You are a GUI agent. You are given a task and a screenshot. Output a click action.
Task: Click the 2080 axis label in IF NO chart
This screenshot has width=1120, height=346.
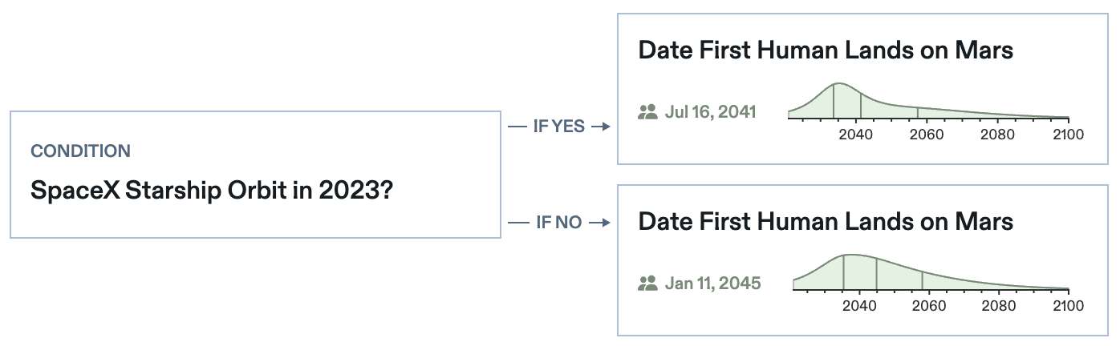(1000, 306)
